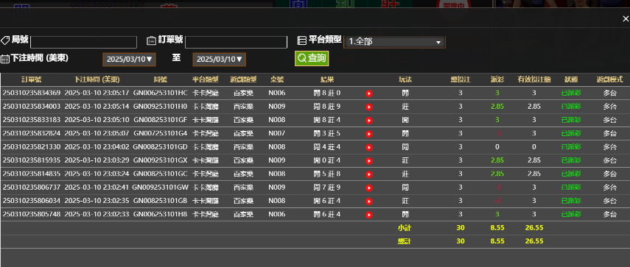Click the 遊戲模式 column header
630x267 pixels.
(x=610, y=79)
